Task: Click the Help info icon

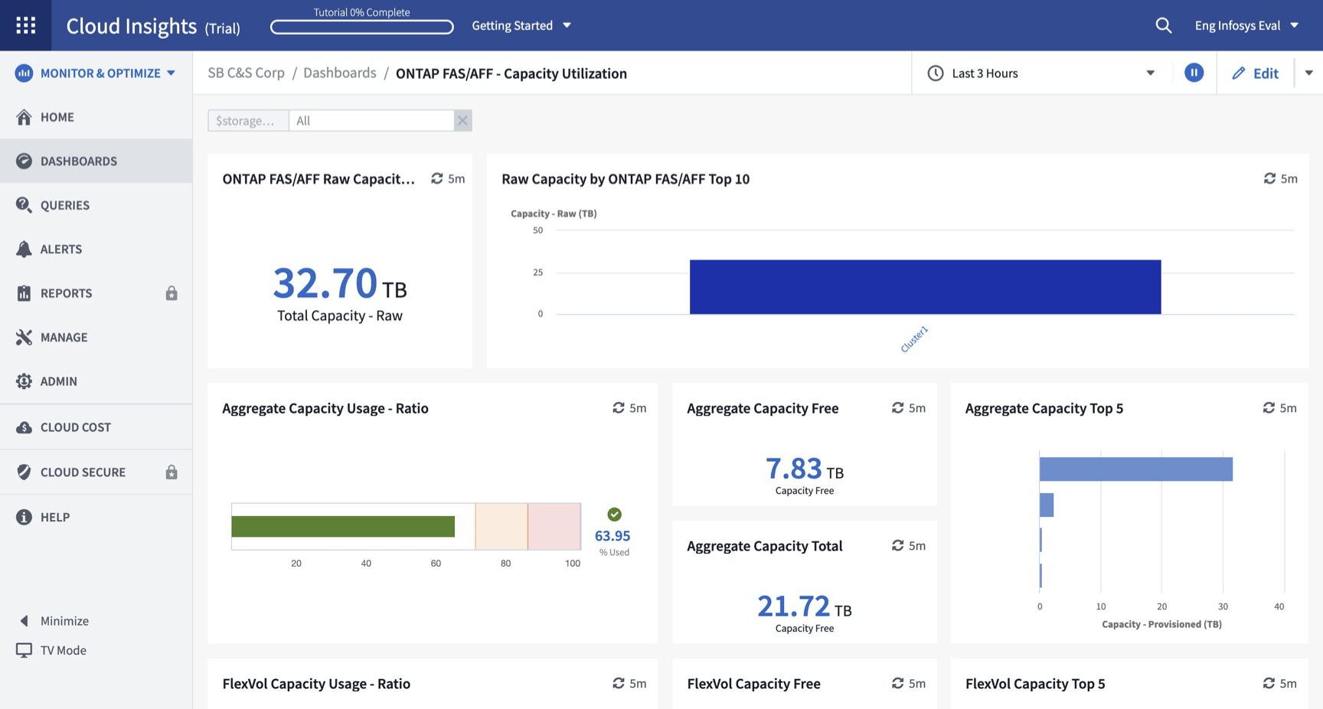Action: (x=24, y=517)
